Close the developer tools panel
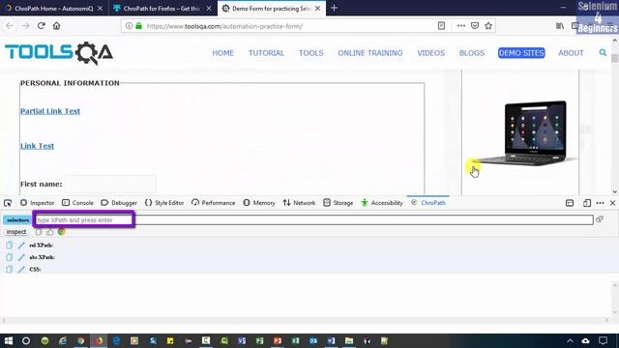 click(x=612, y=203)
